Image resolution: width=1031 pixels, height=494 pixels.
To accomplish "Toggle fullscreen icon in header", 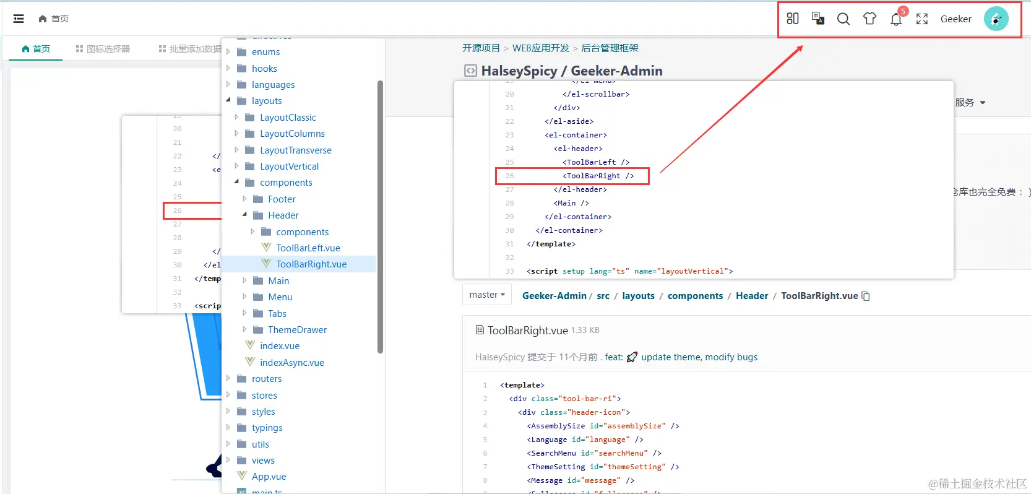I will point(922,19).
